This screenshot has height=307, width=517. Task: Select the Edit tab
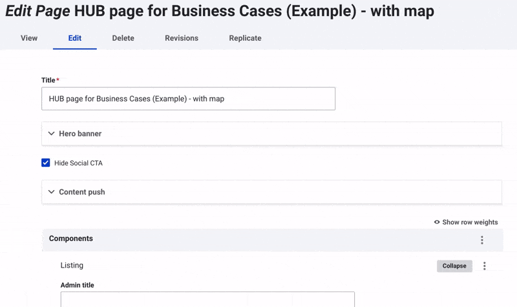pyautogui.click(x=75, y=38)
